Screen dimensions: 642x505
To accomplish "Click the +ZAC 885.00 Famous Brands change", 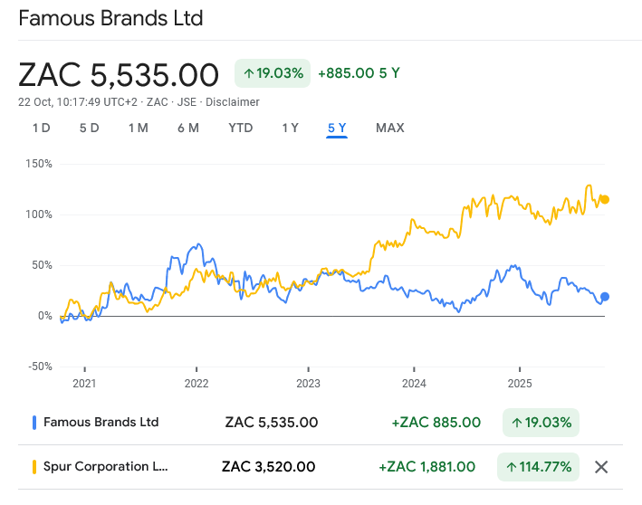I will [x=436, y=423].
